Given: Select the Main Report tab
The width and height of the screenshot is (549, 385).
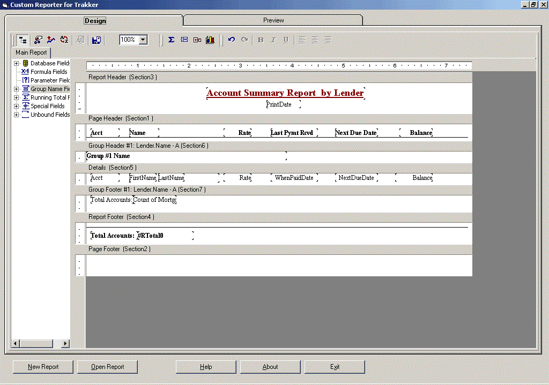Looking at the screenshot, I should pyautogui.click(x=31, y=53).
